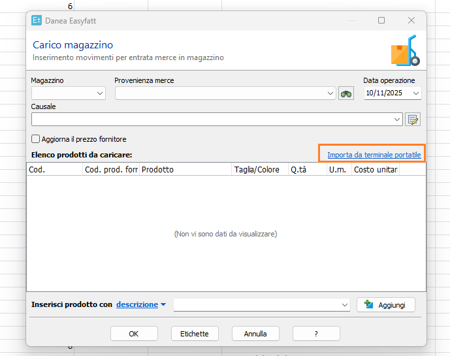Cancel with the Annulla button

tap(255, 334)
